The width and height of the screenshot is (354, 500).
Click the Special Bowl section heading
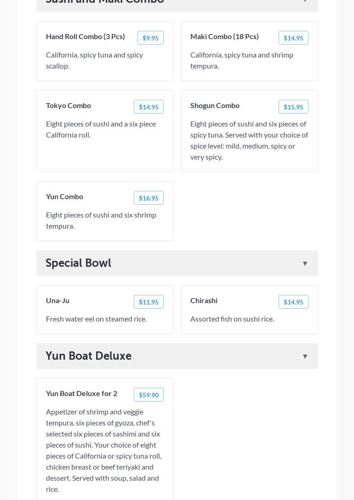pyautogui.click(x=78, y=263)
